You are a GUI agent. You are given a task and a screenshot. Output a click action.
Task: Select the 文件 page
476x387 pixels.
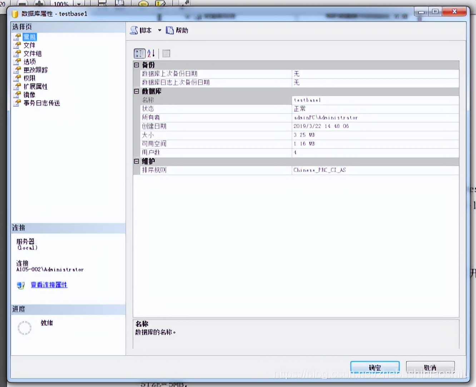pos(29,45)
